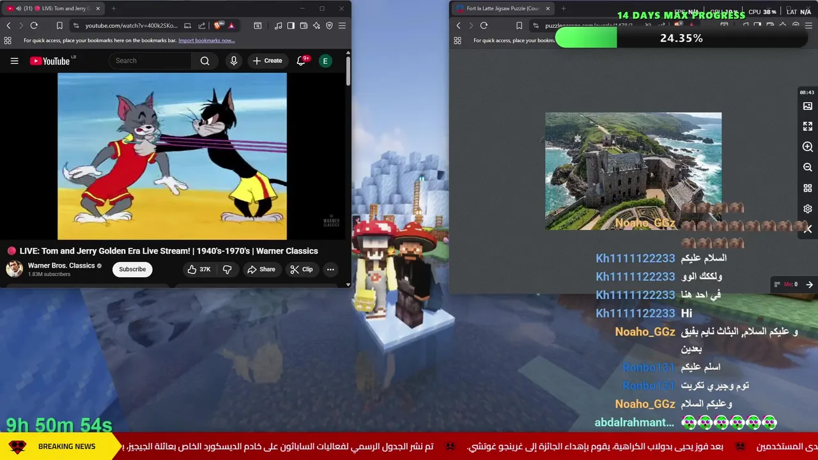Open the Warner Bros. Classics channel avatar

14,269
